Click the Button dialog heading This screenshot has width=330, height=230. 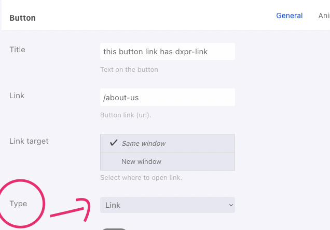click(22, 18)
